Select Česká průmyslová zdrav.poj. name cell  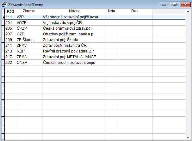point(74,28)
